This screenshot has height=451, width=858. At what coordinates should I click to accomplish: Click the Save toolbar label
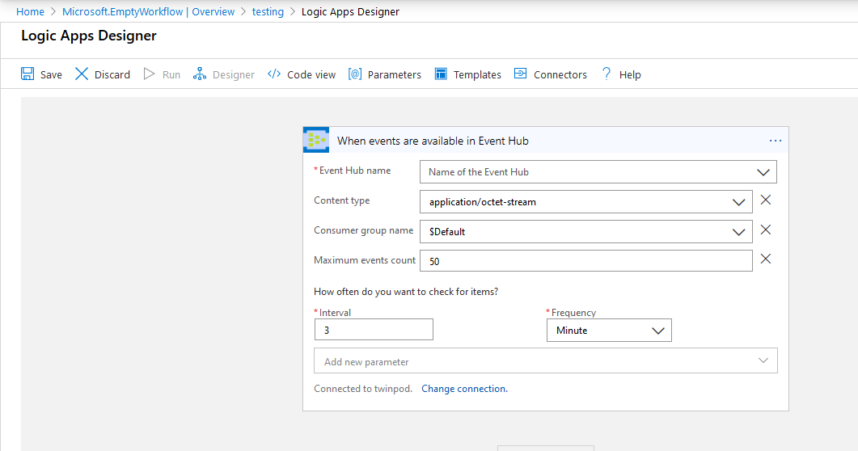pos(51,74)
